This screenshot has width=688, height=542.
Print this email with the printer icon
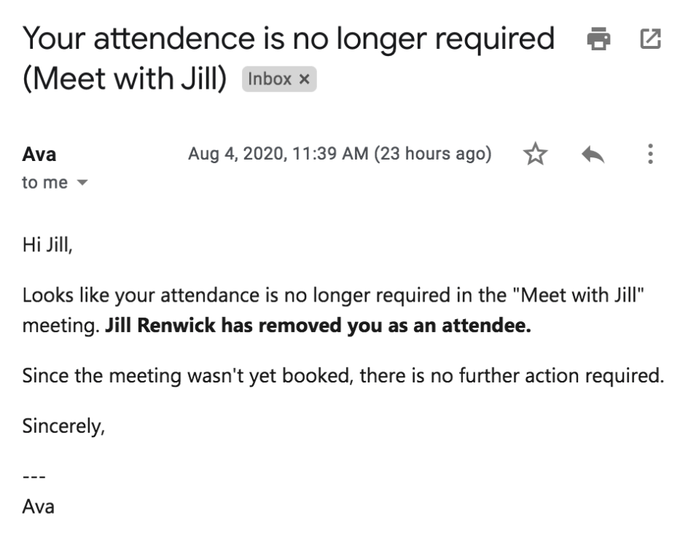(x=599, y=38)
